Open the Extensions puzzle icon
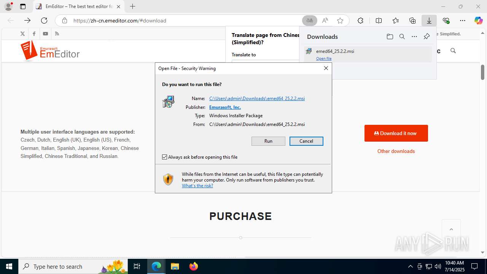 click(360, 21)
